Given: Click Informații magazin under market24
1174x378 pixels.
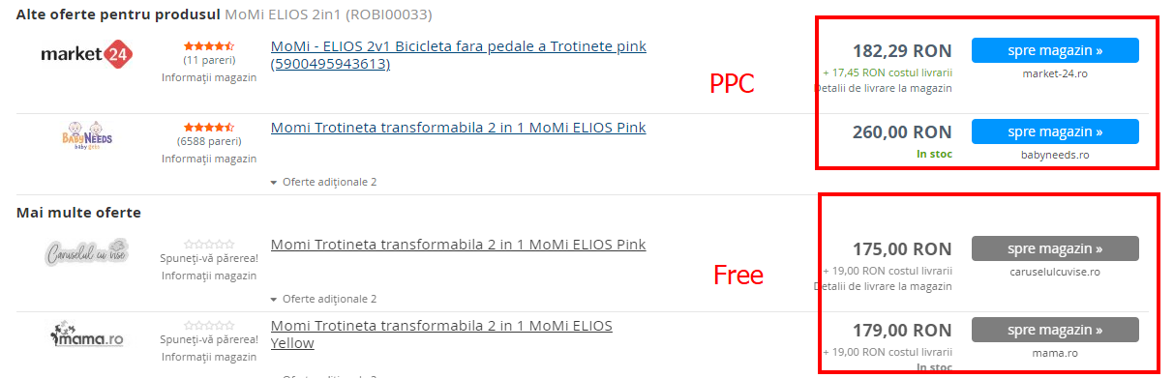Looking at the screenshot, I should coord(209,77).
